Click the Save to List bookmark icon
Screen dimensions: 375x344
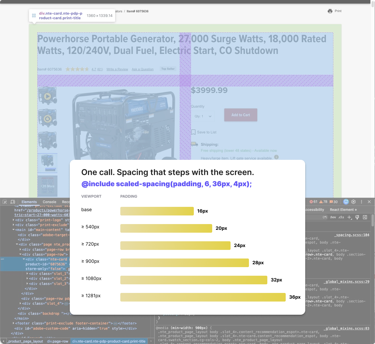pos(194,132)
